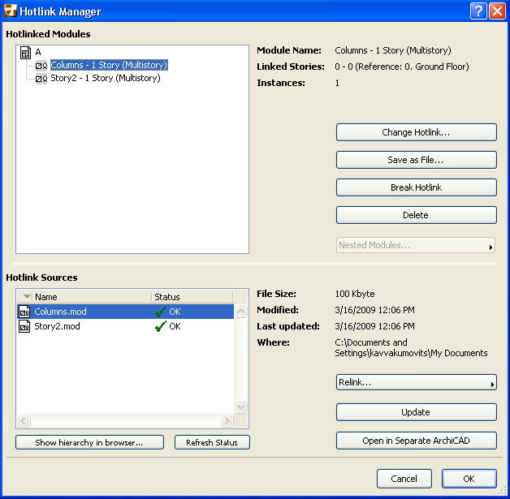Click Open in Separate ArchiCAD
This screenshot has width=510, height=499.
417,441
